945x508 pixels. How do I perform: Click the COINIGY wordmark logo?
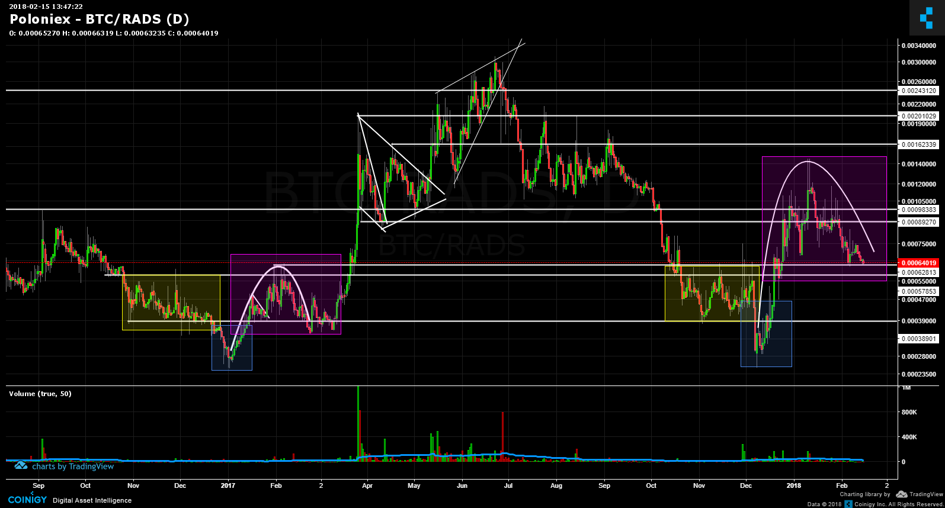[27, 500]
